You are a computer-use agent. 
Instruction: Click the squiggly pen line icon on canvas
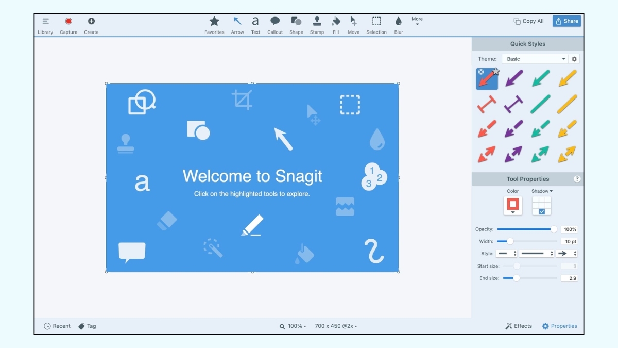[x=374, y=251]
